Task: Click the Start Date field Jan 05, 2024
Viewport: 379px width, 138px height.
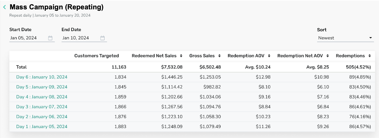Action: (x=32, y=38)
